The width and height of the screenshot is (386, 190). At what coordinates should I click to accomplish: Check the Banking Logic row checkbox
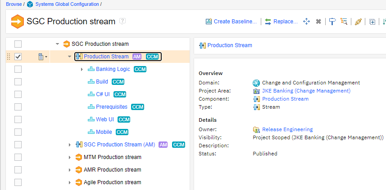tap(18, 69)
